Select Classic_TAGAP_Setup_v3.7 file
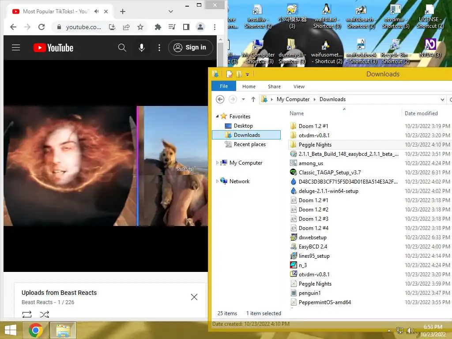 click(x=329, y=173)
